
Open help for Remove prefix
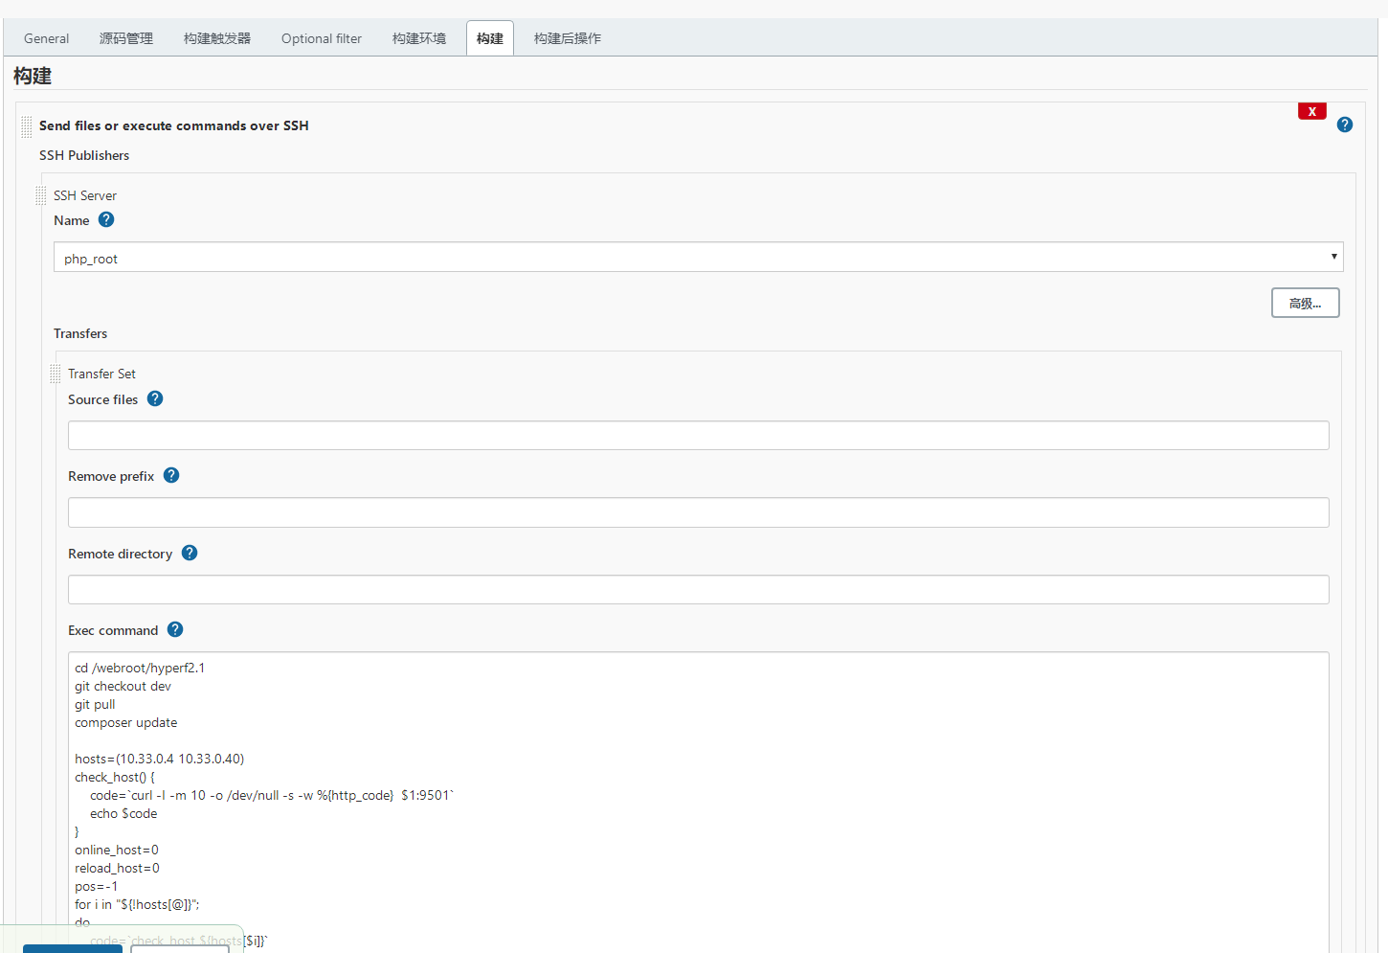click(170, 474)
